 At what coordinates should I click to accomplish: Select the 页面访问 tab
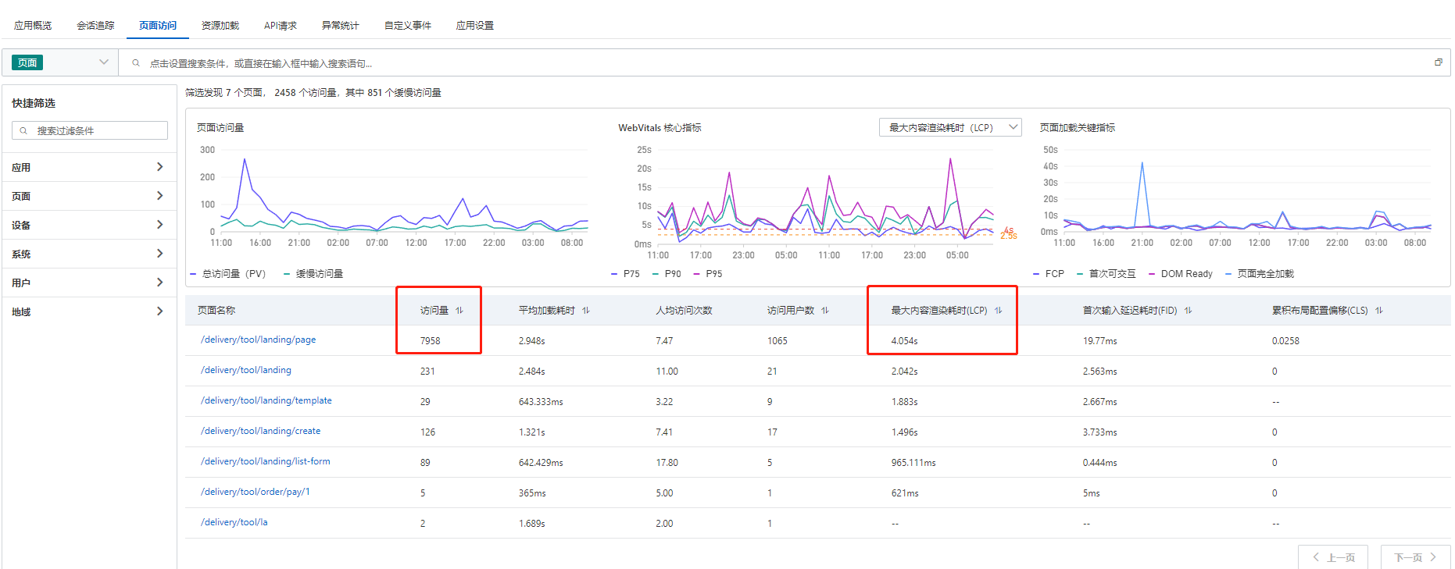[158, 26]
